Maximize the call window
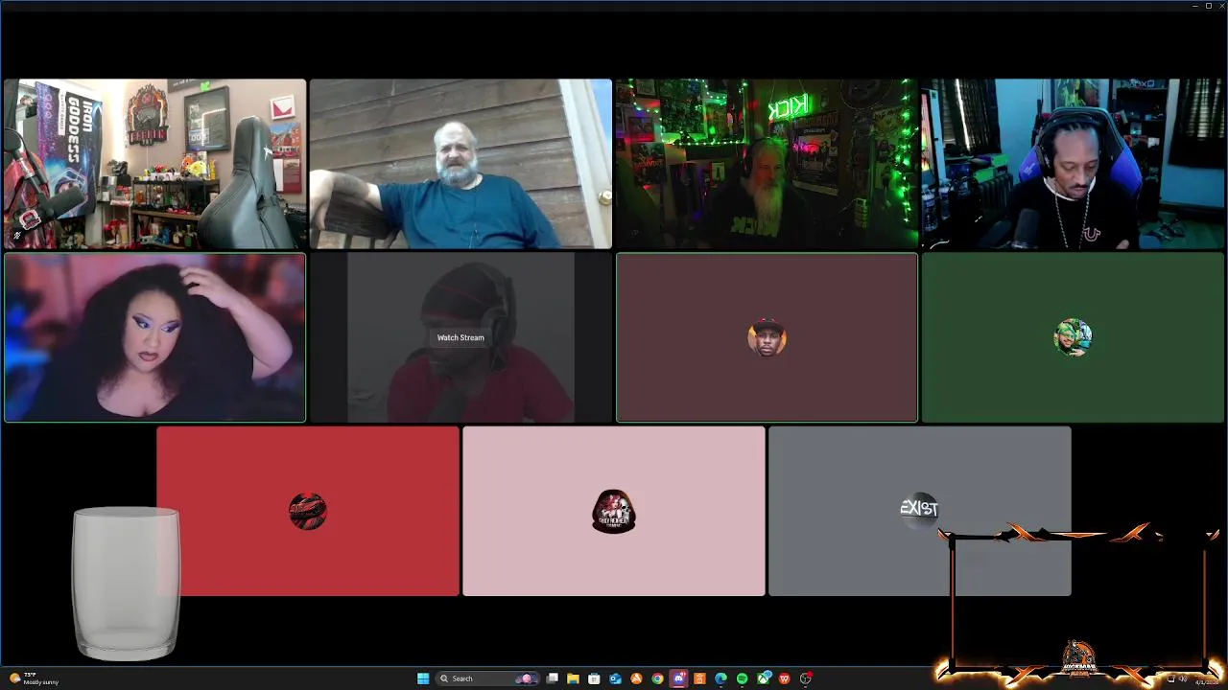 [1208, 6]
